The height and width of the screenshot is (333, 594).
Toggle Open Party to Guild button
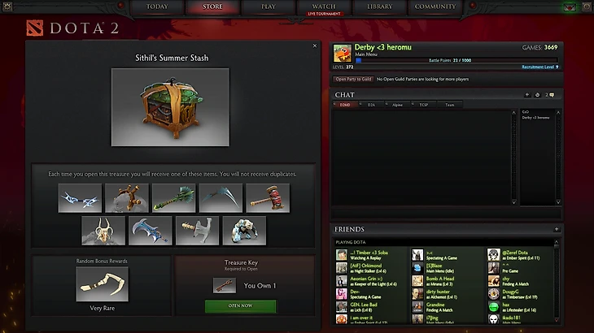point(353,79)
